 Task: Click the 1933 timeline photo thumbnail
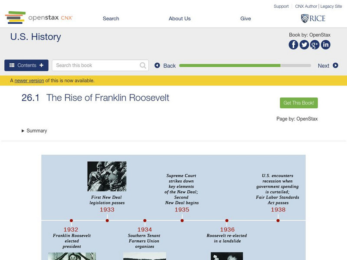pyautogui.click(x=107, y=176)
